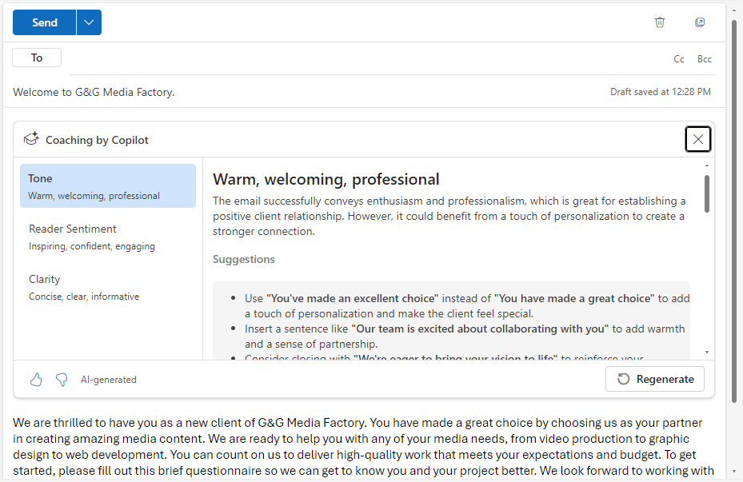Open the Send options dropdown arrow

pos(89,22)
